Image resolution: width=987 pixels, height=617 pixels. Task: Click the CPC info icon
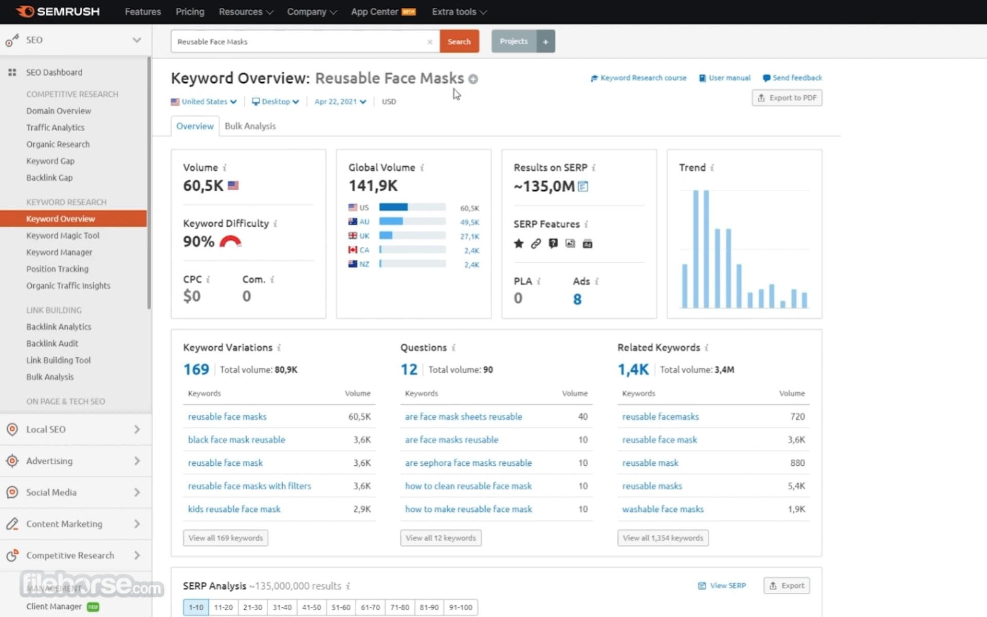point(208,280)
